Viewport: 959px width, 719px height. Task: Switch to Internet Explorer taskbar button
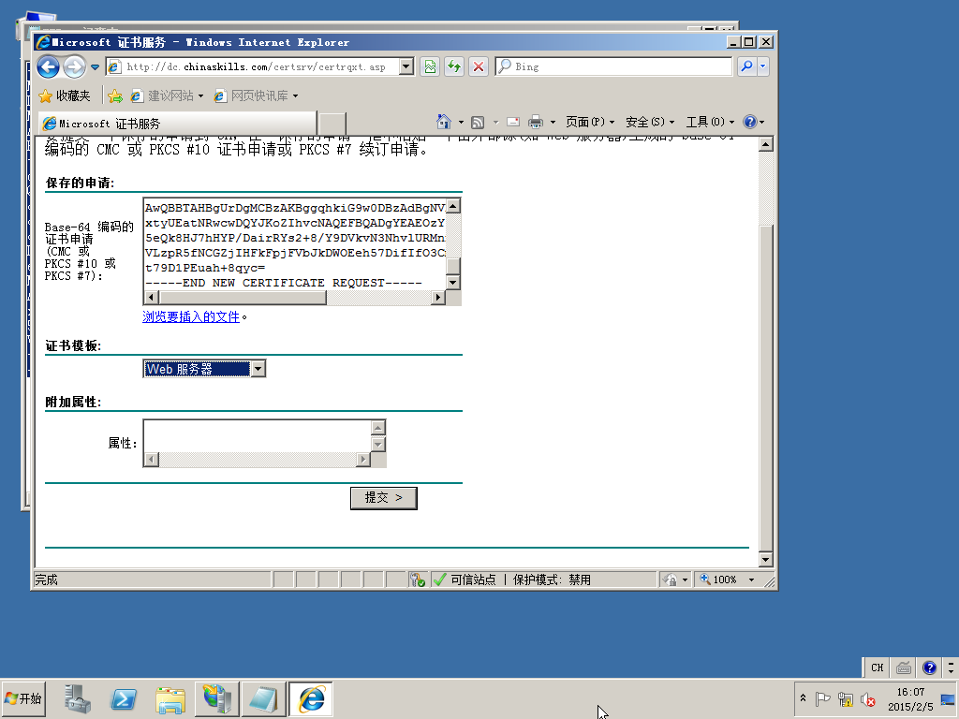point(311,698)
